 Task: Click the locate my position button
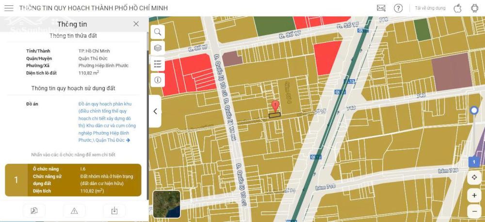tap(474, 178)
